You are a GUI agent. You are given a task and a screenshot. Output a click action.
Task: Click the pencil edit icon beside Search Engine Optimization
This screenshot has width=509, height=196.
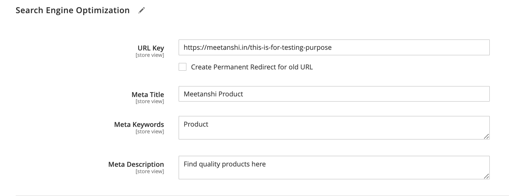141,10
